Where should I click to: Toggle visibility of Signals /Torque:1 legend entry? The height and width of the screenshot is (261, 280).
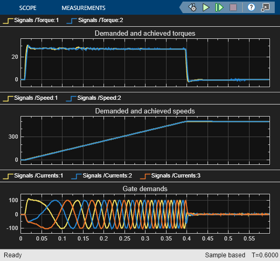[x=30, y=20]
